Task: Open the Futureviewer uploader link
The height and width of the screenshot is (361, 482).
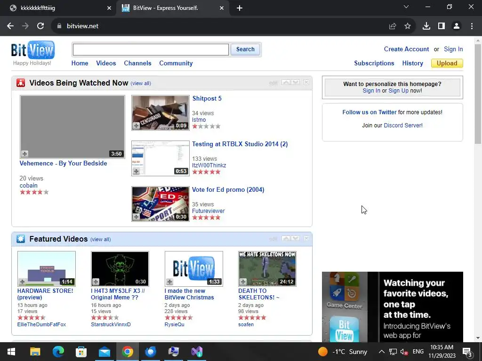Action: coord(209,211)
